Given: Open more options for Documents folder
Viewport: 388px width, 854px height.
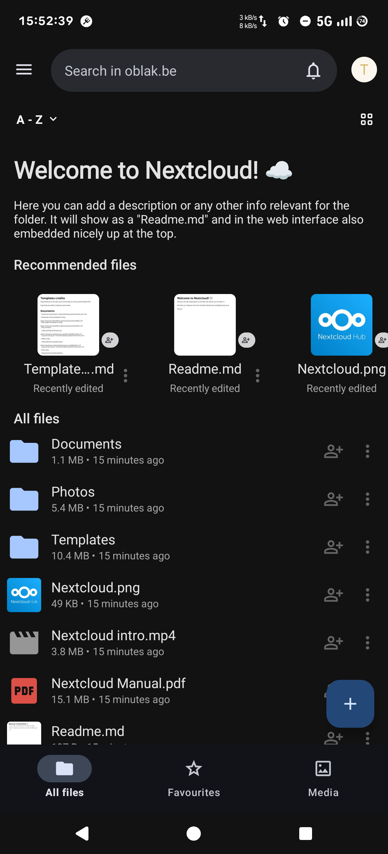Looking at the screenshot, I should [x=367, y=451].
